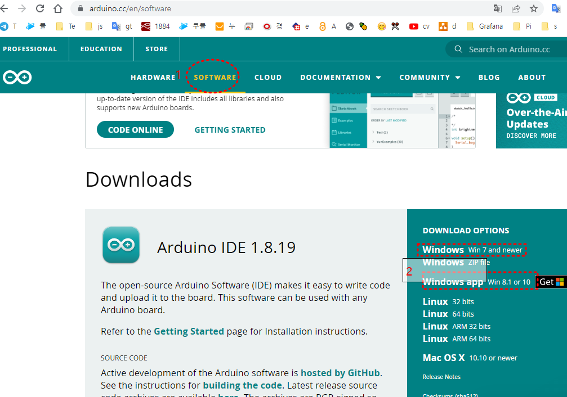Open the browser home page
Image resolution: width=567 pixels, height=397 pixels.
tap(58, 8)
